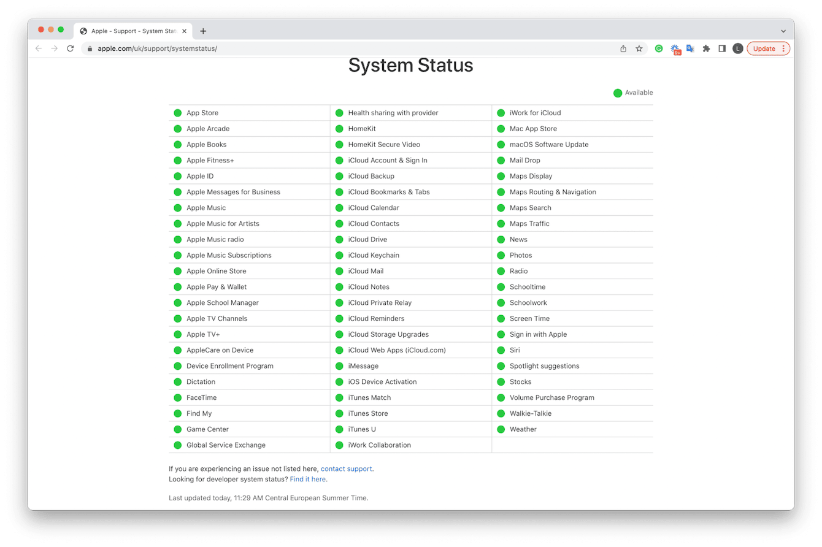Click the green status dot beside Weather
822x547 pixels.
[x=501, y=429]
